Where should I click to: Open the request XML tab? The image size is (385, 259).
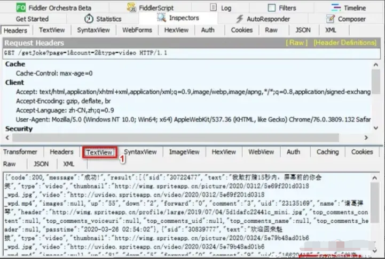[331, 30]
